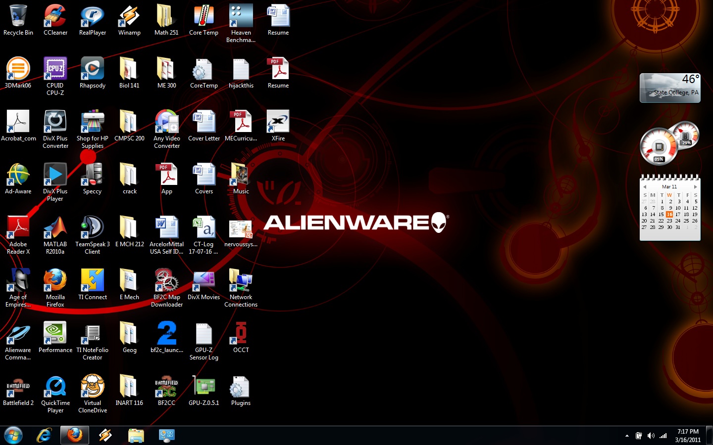This screenshot has width=713, height=445.
Task: Switch to Firefox in the taskbar
Action: [x=75, y=436]
